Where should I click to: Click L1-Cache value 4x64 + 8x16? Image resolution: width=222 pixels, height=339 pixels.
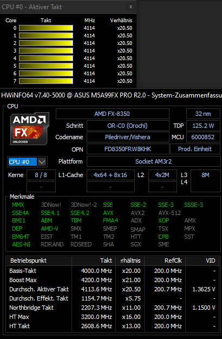click(110, 175)
